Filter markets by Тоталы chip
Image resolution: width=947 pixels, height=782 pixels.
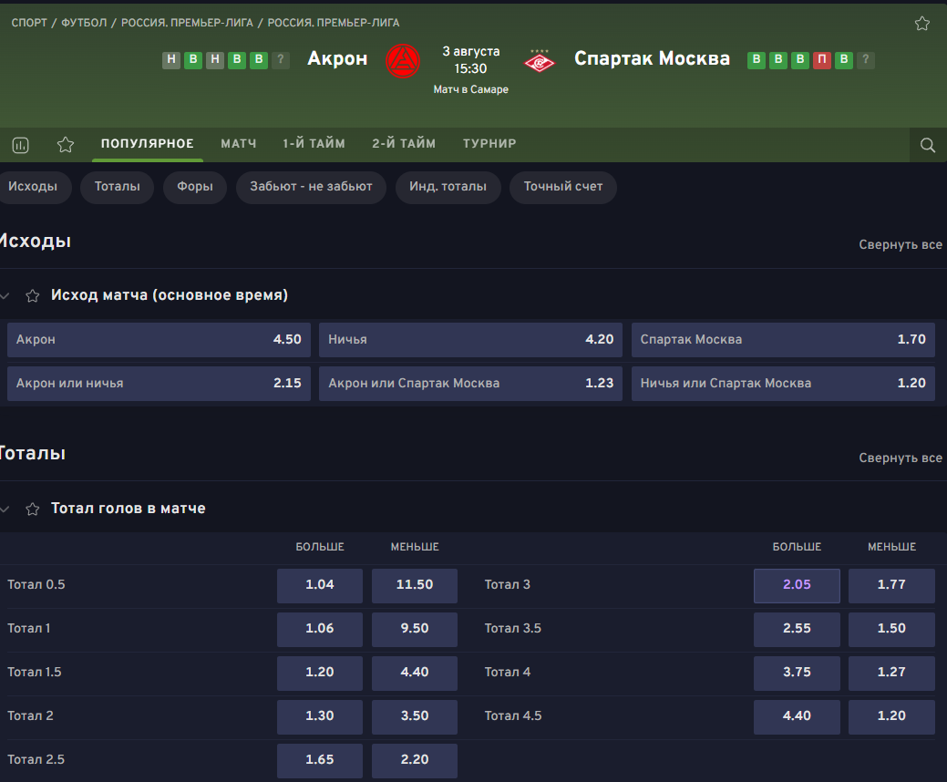118,187
